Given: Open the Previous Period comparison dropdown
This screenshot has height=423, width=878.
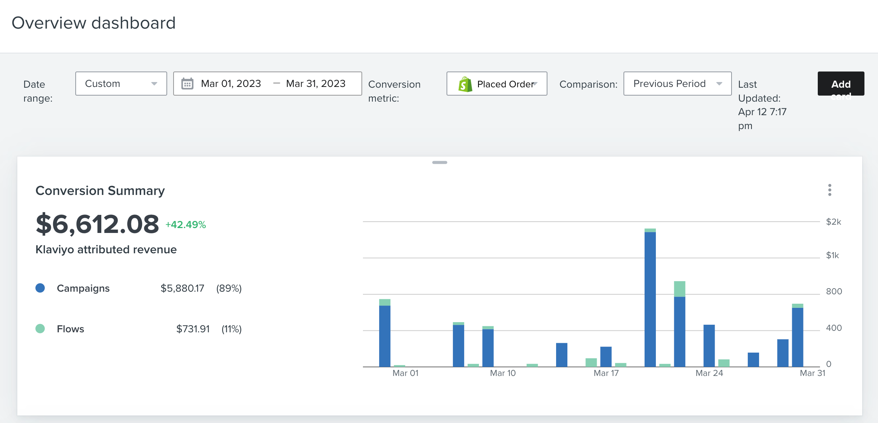Looking at the screenshot, I should tap(677, 84).
